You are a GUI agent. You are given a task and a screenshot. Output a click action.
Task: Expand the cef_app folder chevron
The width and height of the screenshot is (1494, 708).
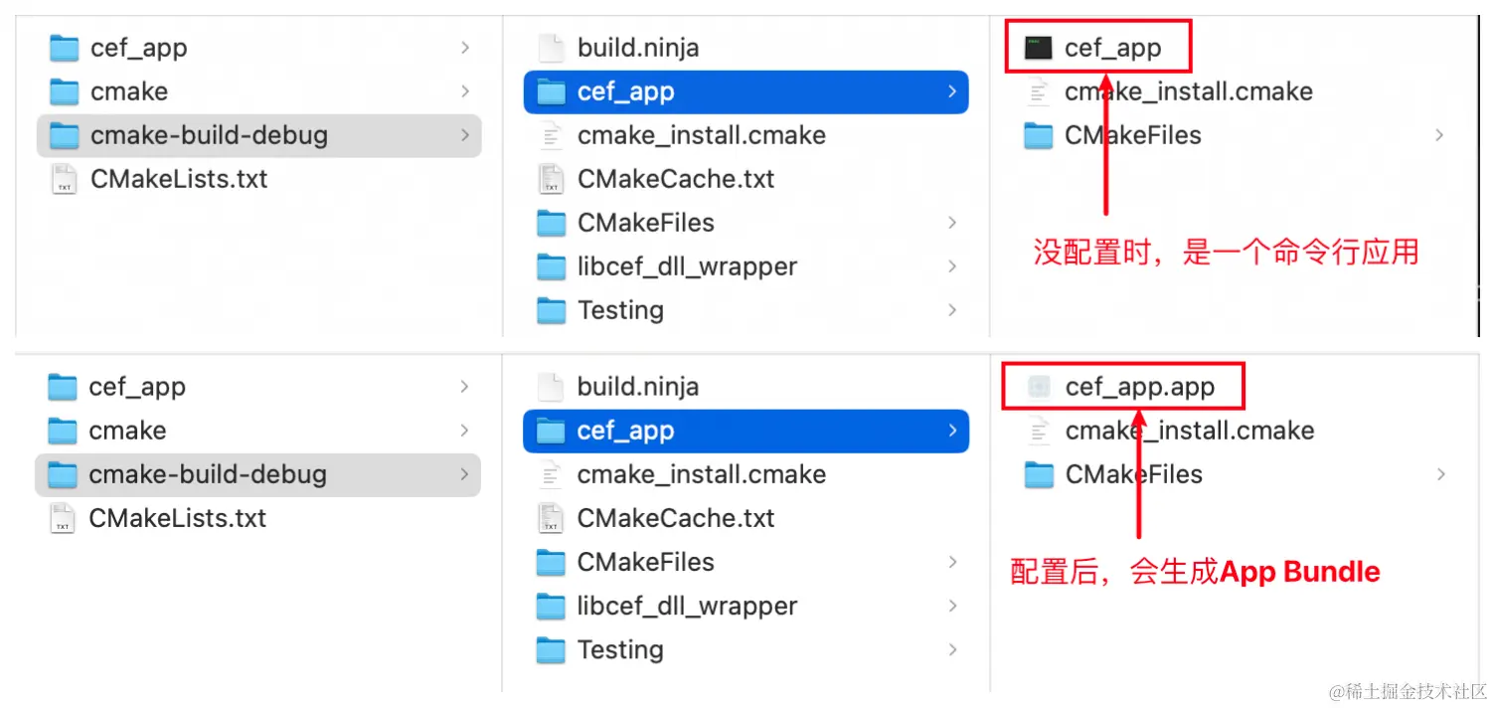click(950, 90)
